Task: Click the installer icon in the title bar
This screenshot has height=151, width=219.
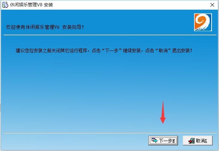Action: pos(5,5)
